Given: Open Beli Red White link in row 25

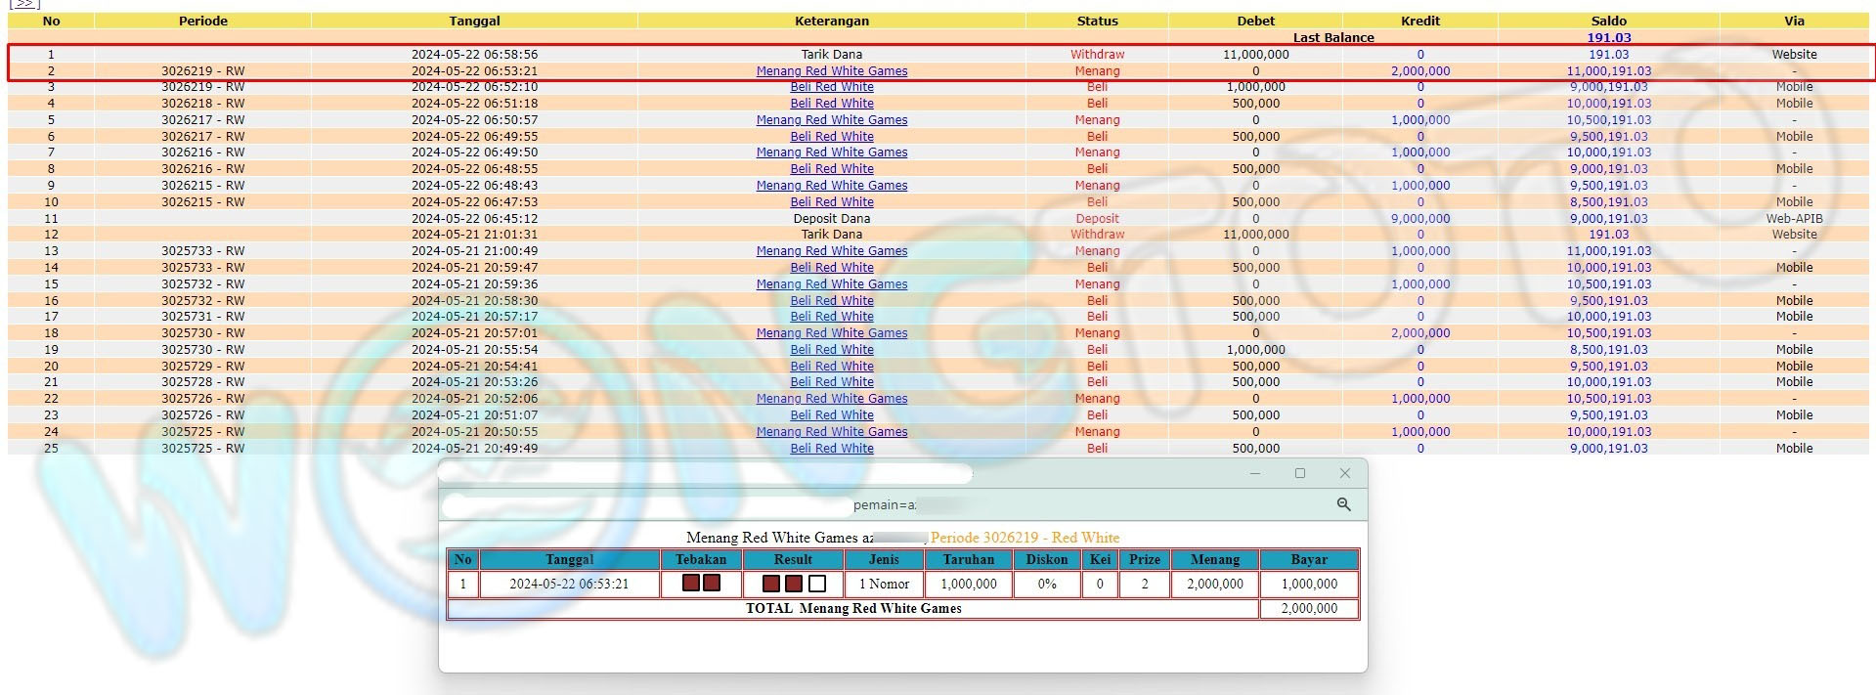Looking at the screenshot, I should [831, 449].
